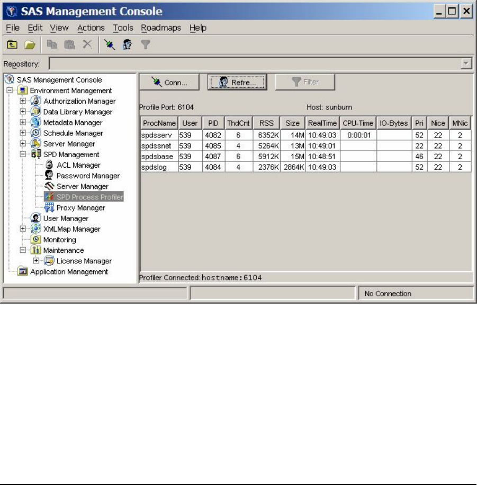Select the SPD Process Profiler chart icon
The image size is (477, 485).
49,197
